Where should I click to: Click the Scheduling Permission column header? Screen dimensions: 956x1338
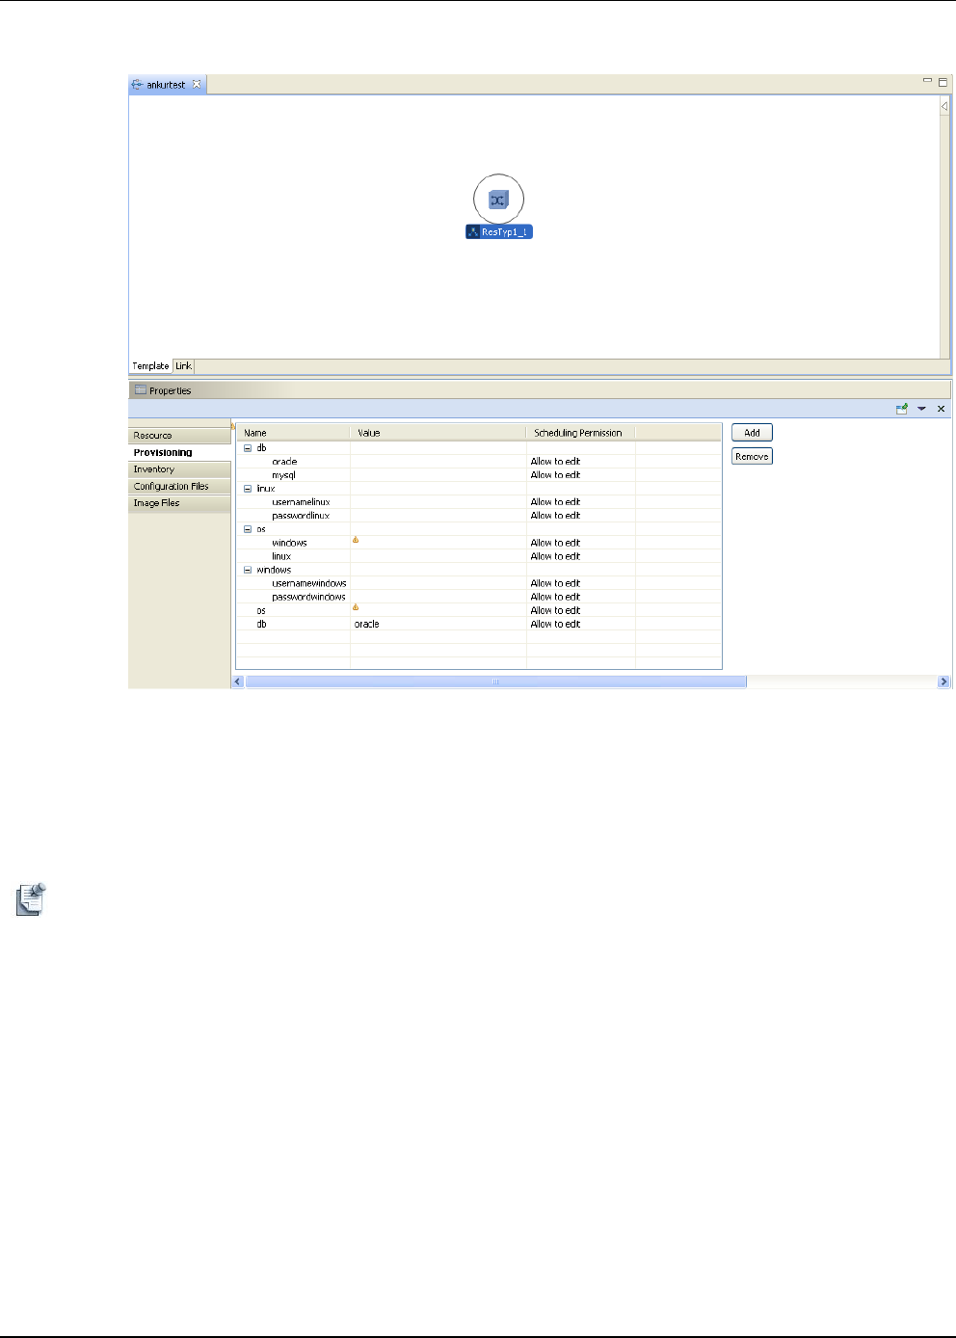pyautogui.click(x=581, y=433)
